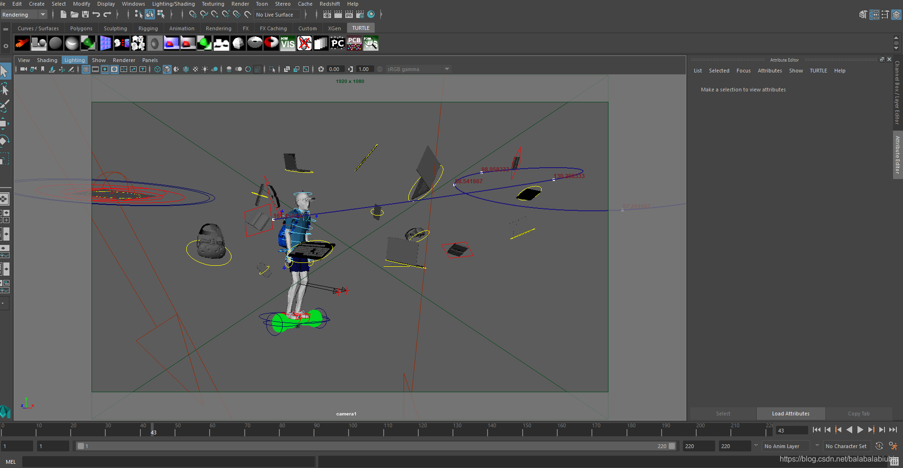Click the PCB shelf icon
903x468 pixels.
(354, 44)
